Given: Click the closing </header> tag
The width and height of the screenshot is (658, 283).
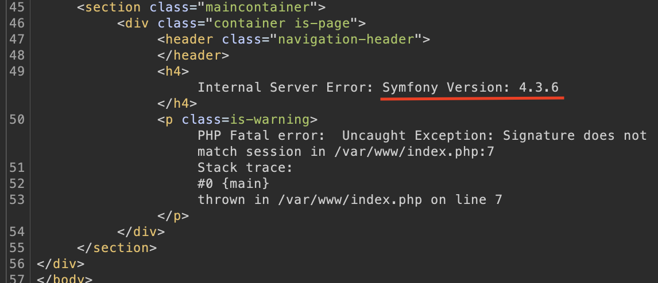Looking at the screenshot, I should pos(193,56).
